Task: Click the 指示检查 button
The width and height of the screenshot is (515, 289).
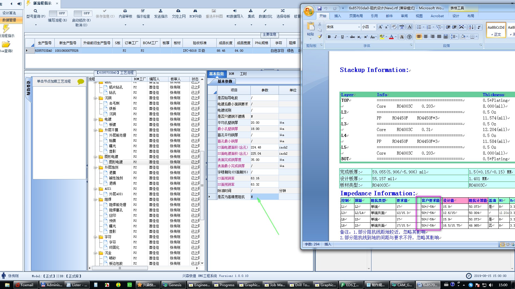Action: coord(143,13)
